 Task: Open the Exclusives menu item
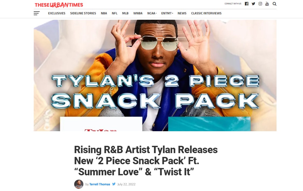pyautogui.click(x=57, y=13)
